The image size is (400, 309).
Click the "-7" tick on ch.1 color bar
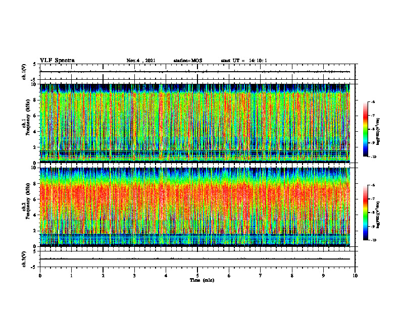point(373,116)
